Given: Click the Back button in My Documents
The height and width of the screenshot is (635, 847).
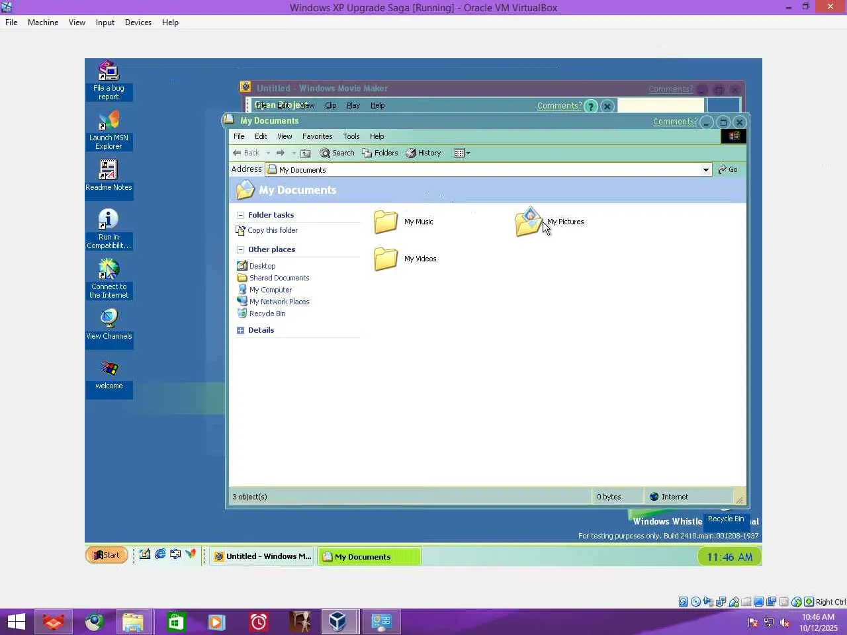Looking at the screenshot, I should pyautogui.click(x=245, y=153).
